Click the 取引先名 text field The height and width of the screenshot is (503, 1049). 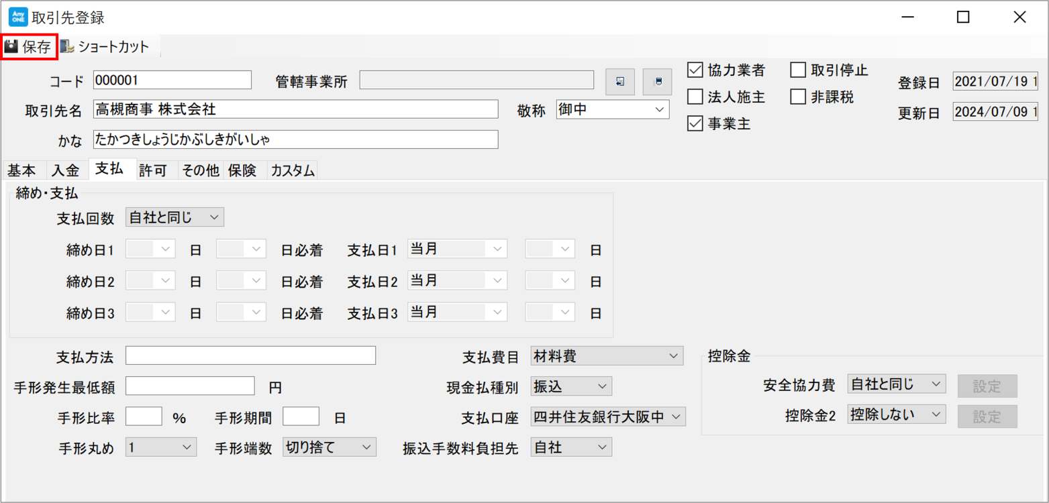click(295, 109)
